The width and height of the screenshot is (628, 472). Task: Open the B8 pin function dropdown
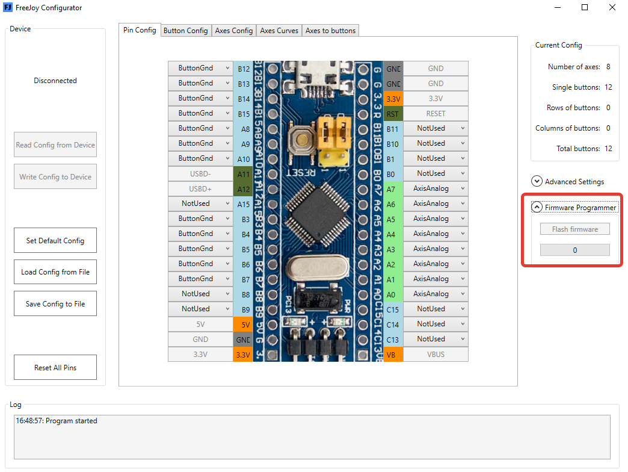[200, 294]
